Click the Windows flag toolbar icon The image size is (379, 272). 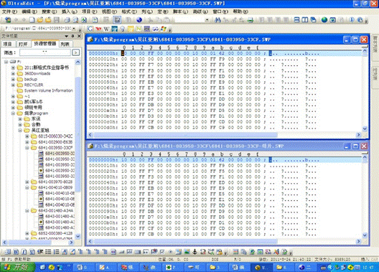coord(164,29)
